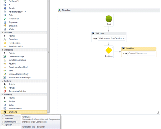The width and height of the screenshot is (161, 129).
Task: Expand the Transaction toolbox category
Action: 2,115
